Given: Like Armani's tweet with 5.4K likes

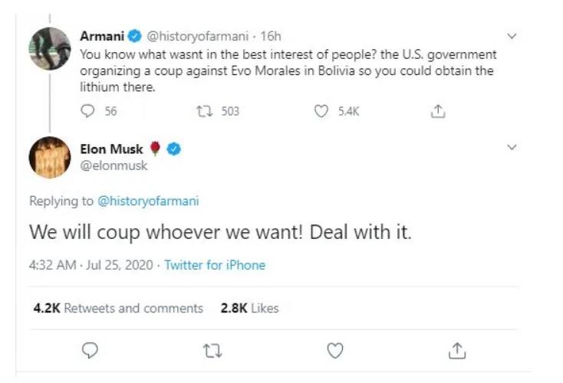Looking at the screenshot, I should pyautogui.click(x=323, y=111).
